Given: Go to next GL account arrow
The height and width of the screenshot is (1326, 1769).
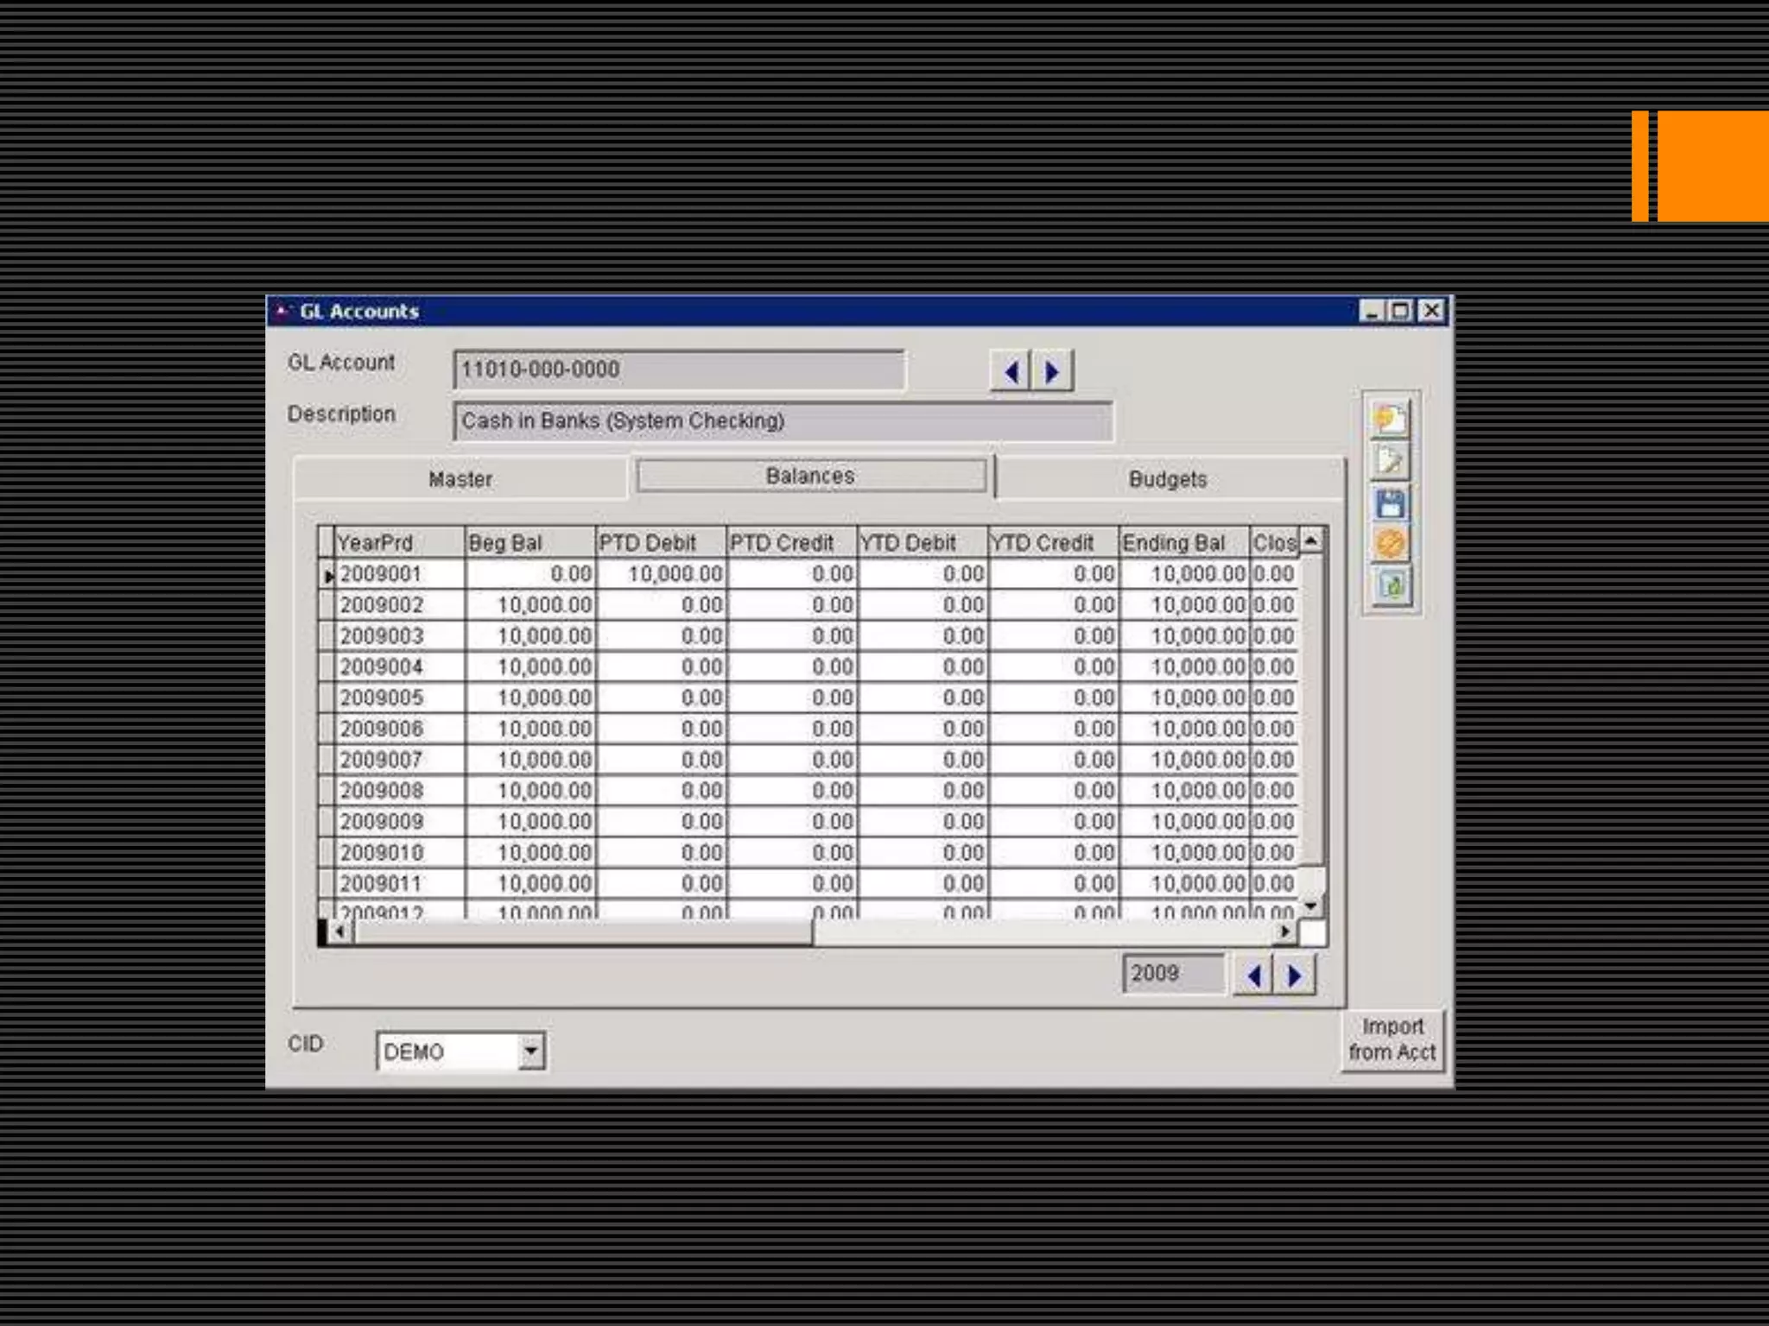Looking at the screenshot, I should click(x=1052, y=372).
